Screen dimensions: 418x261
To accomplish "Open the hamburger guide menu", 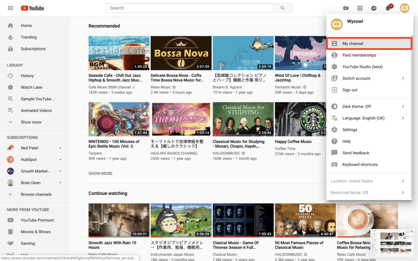I will coord(10,8).
